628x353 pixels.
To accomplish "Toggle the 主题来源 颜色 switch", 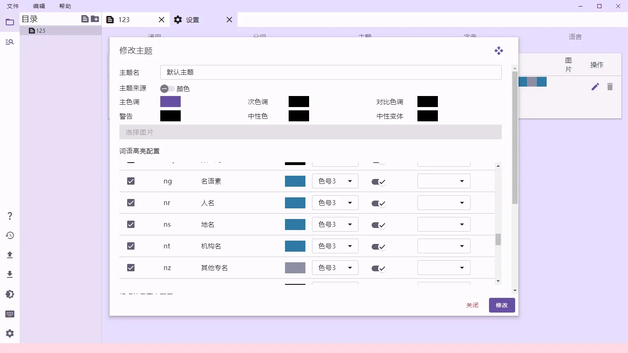I will [x=167, y=89].
